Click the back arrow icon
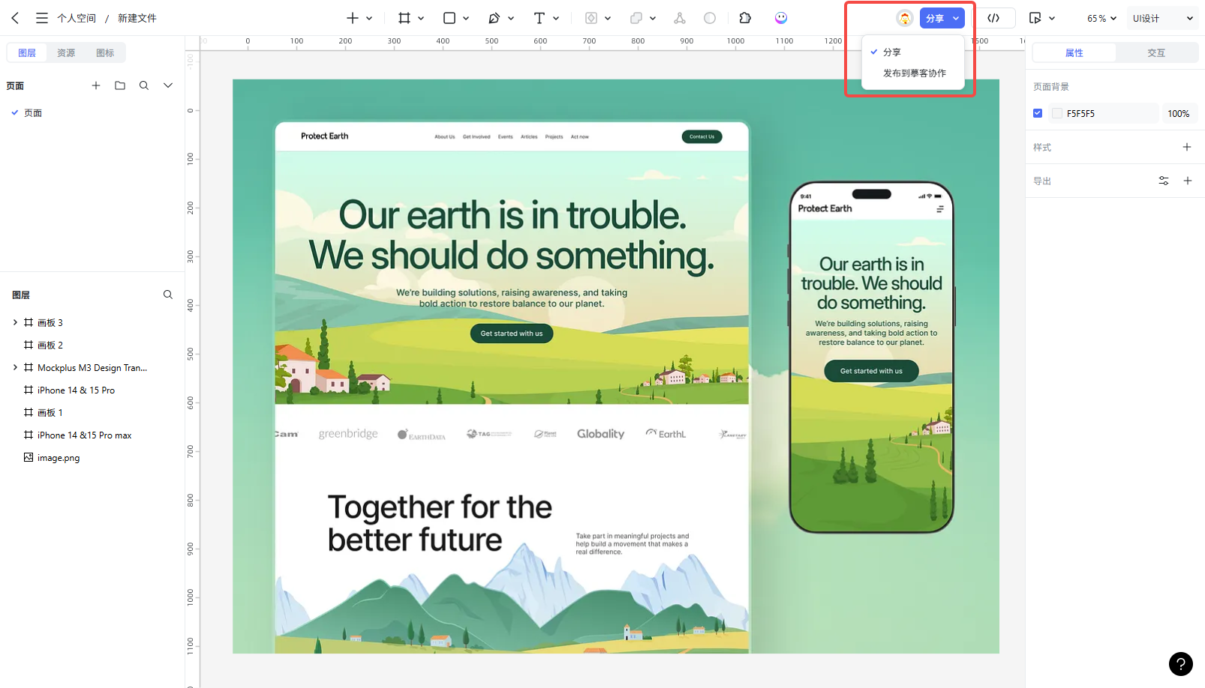Screen dimensions: 1205x688 pos(15,18)
